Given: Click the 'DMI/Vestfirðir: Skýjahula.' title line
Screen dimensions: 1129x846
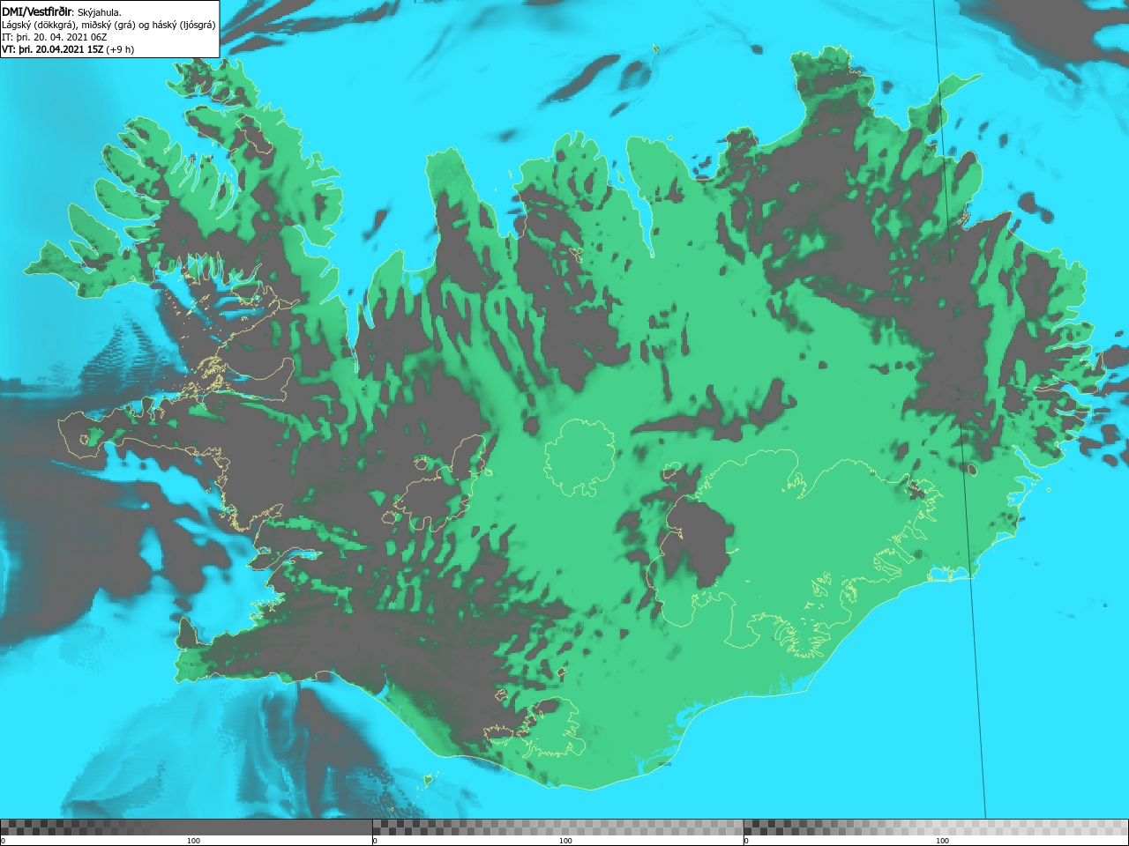Looking at the screenshot, I should point(62,11).
